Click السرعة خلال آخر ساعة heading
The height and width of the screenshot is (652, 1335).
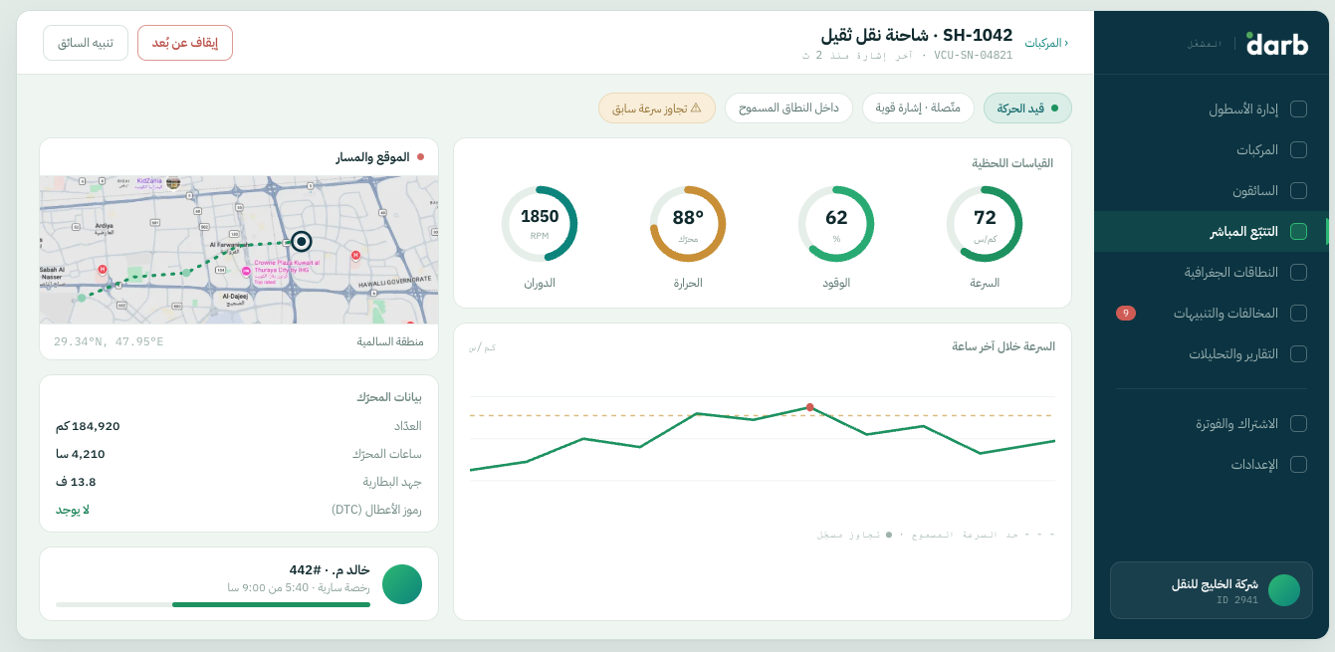(x=1003, y=346)
